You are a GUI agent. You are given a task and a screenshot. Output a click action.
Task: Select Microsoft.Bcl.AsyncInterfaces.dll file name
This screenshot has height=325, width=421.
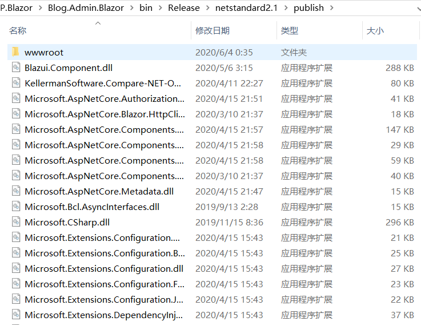click(x=92, y=207)
